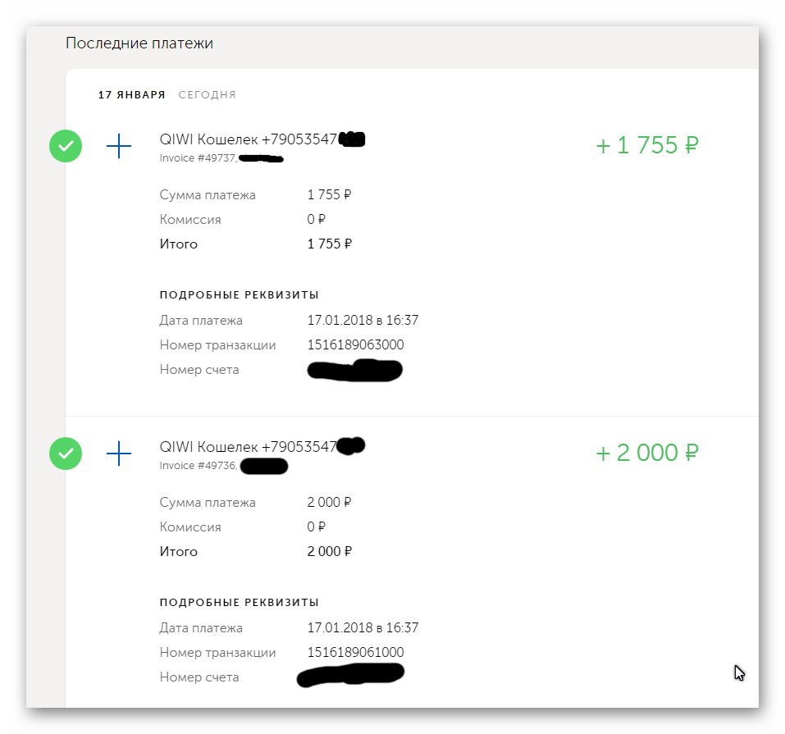This screenshot has width=785, height=734.
Task: Select transaction number 1516189063000
Action: click(x=355, y=344)
